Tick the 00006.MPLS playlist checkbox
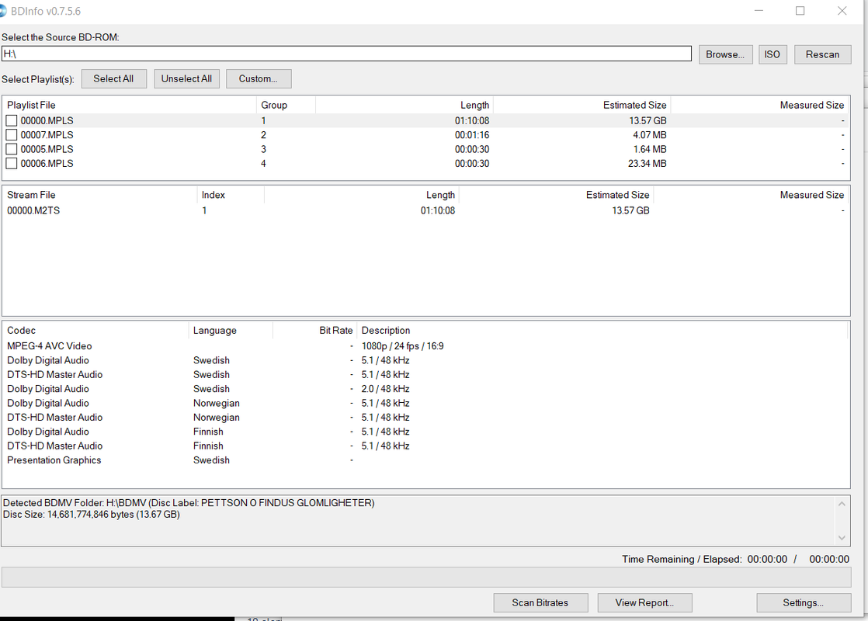This screenshot has height=621, width=868. (x=11, y=164)
